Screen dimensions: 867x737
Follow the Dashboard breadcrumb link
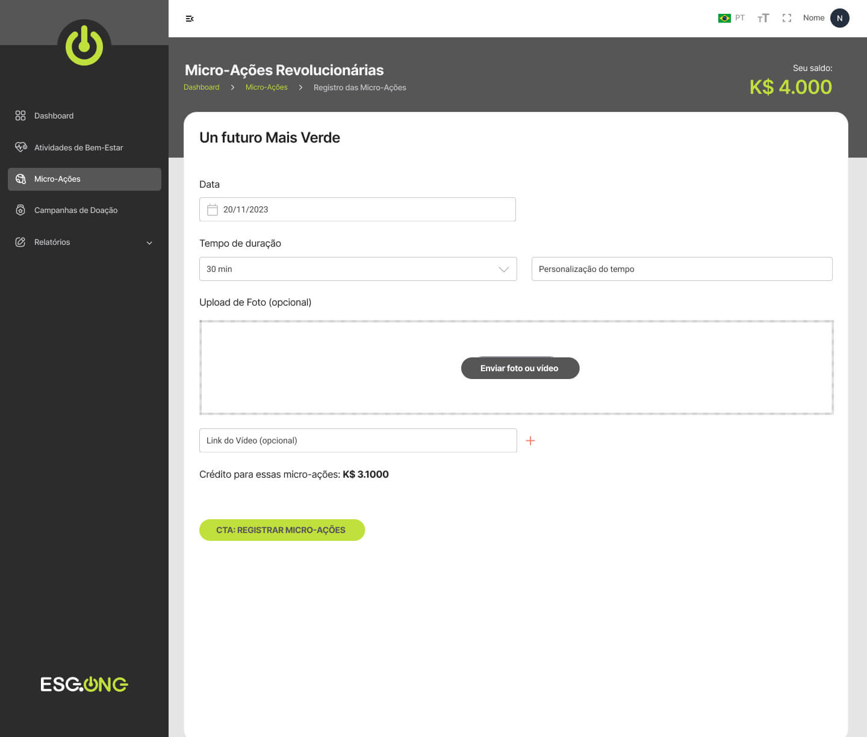[201, 87]
